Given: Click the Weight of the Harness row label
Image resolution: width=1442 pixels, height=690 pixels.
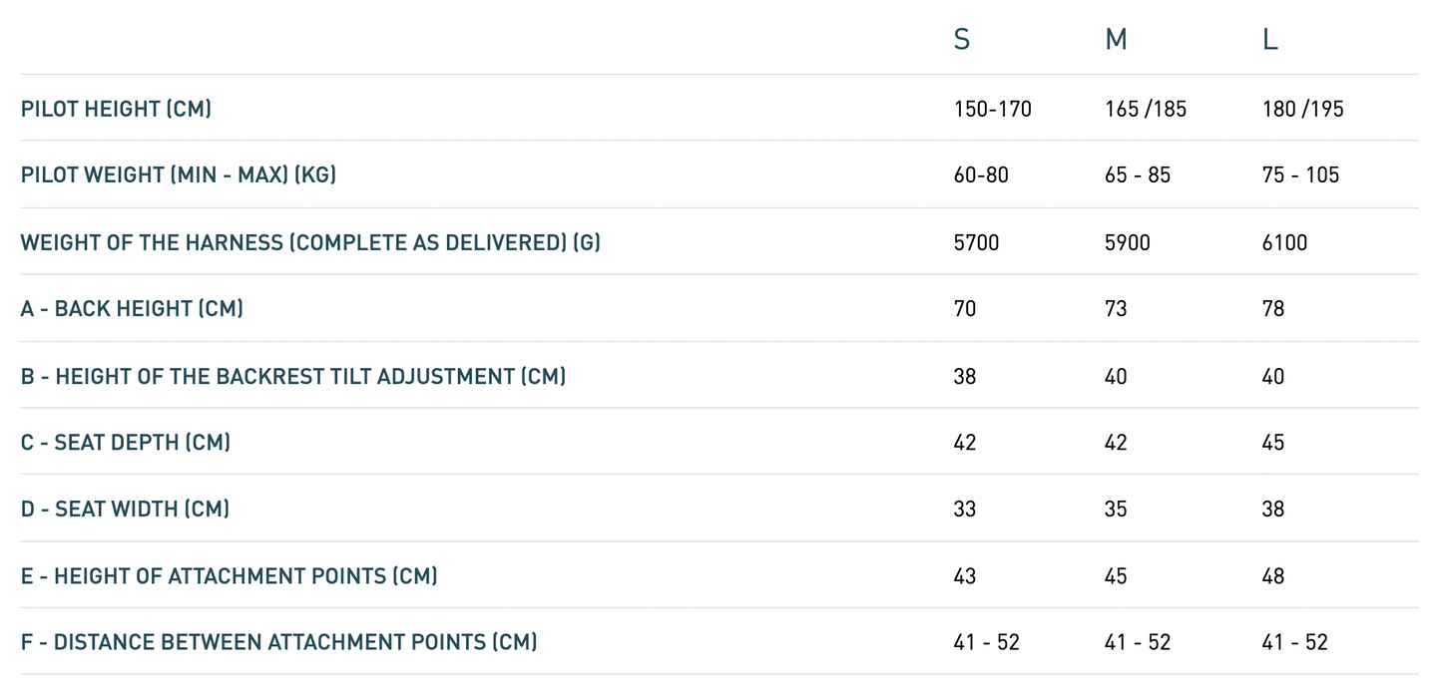Looking at the screenshot, I should (310, 242).
